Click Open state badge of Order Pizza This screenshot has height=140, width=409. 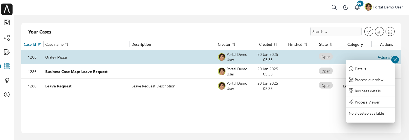click(x=326, y=57)
